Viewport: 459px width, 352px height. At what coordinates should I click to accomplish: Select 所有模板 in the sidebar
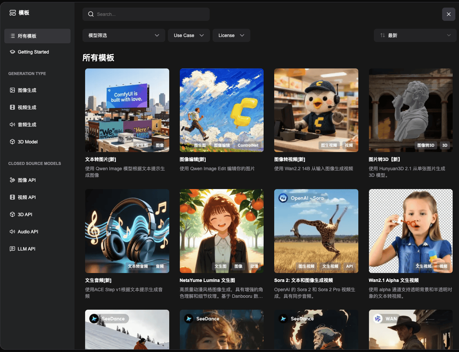tap(37, 36)
